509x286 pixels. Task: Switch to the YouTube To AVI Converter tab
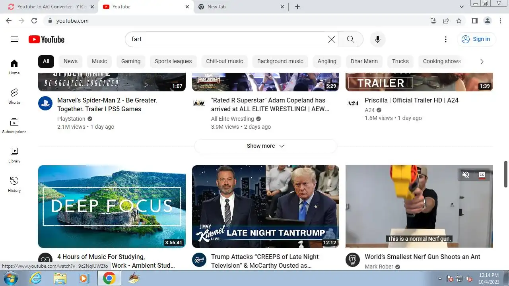(51, 7)
